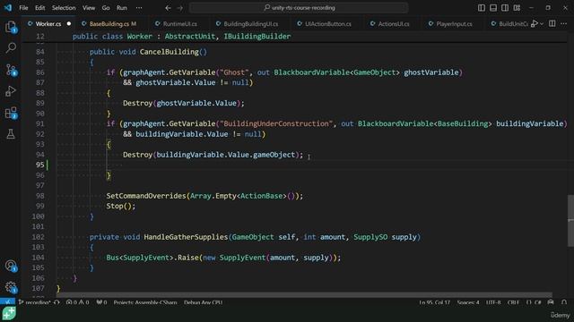Click the unity-rts-course-recording search box
Viewport: 574px width, 322px height.
[x=299, y=8]
